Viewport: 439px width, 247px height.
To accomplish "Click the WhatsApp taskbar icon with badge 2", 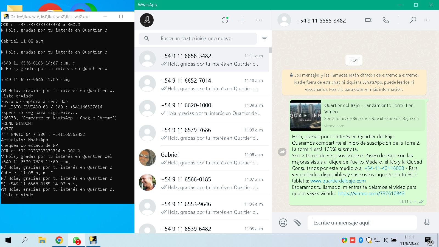I will click(x=76, y=240).
